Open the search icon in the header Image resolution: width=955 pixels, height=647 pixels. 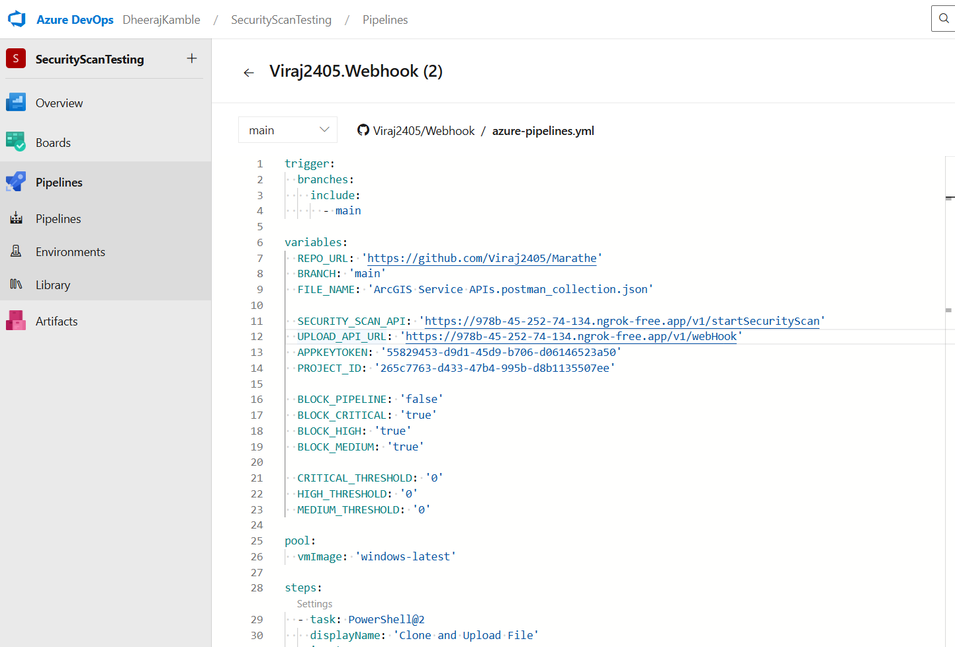point(944,19)
